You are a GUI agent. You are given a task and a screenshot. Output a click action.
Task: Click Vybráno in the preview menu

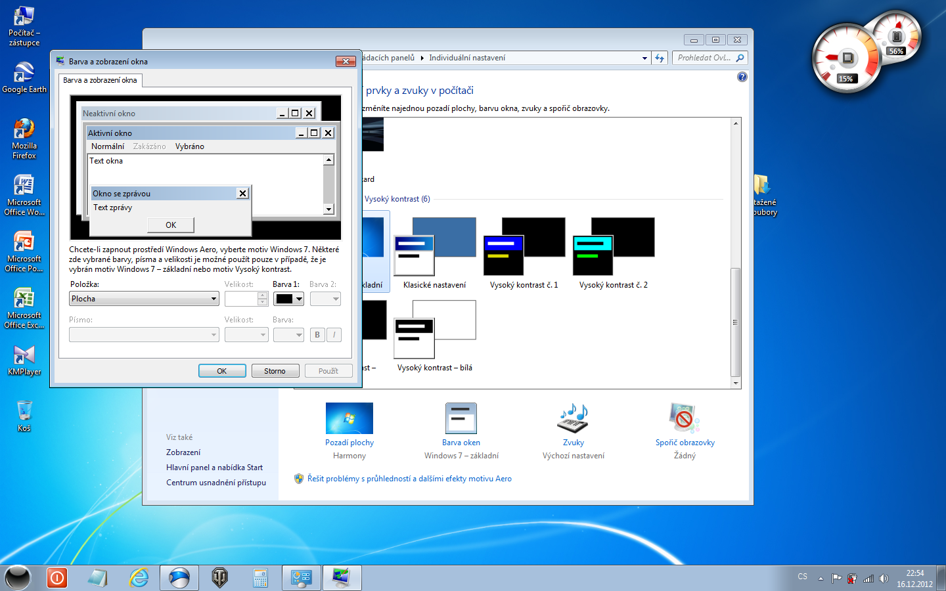[189, 146]
